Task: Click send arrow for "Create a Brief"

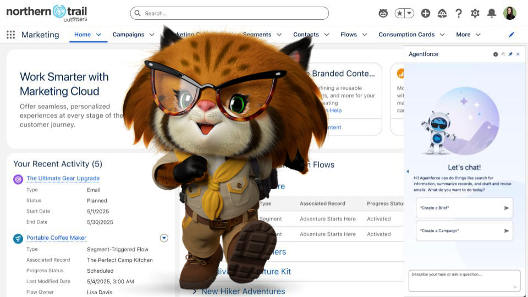Action: (506, 208)
